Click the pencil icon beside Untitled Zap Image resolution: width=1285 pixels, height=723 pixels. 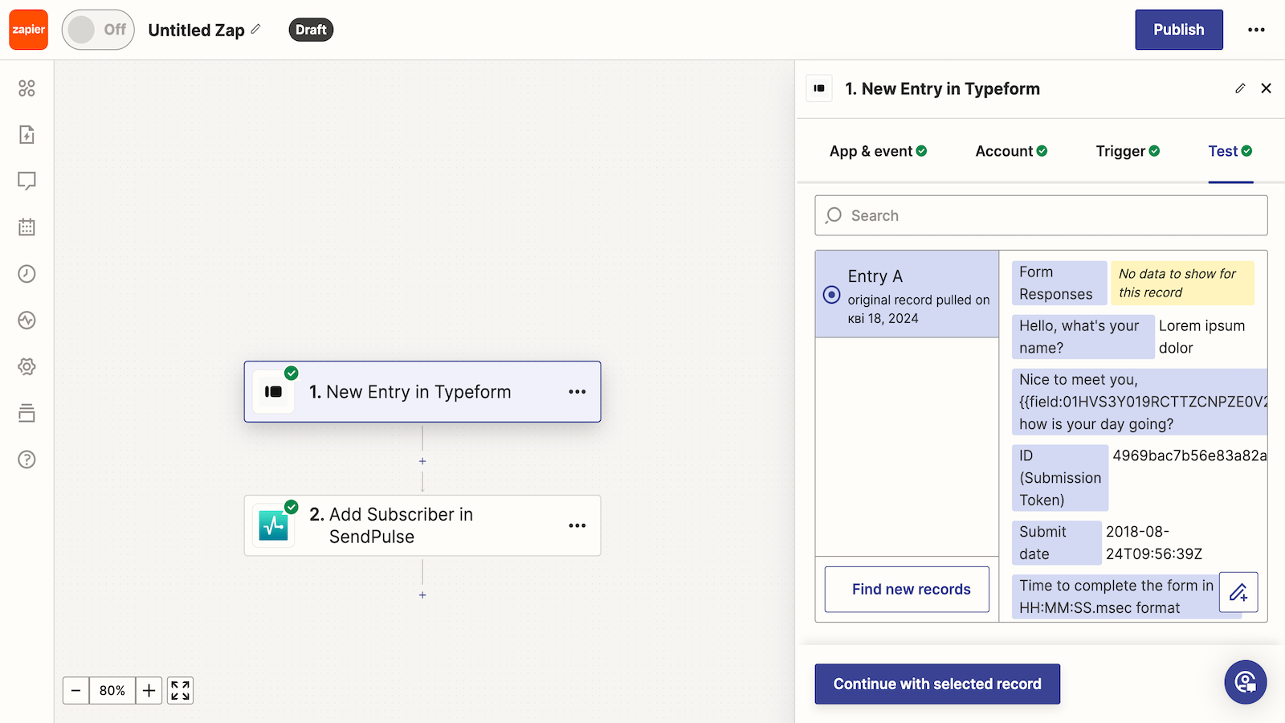[256, 29]
